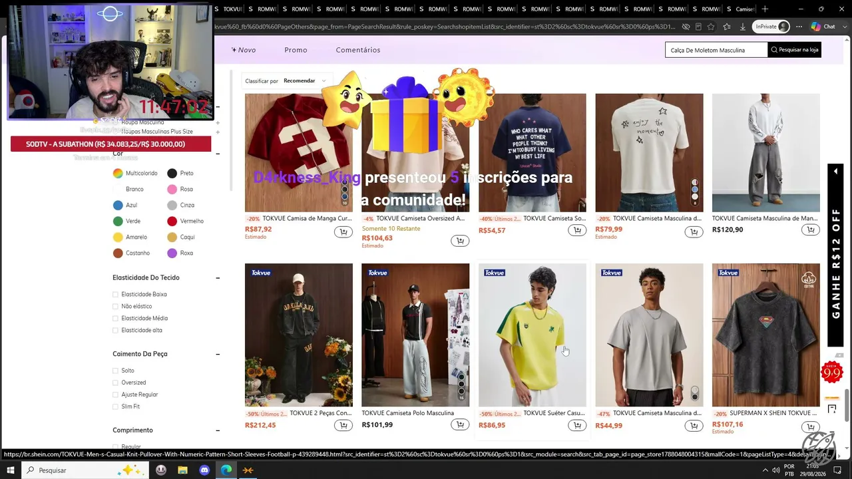
Task: Check Oversized fit filter
Action: click(115, 383)
